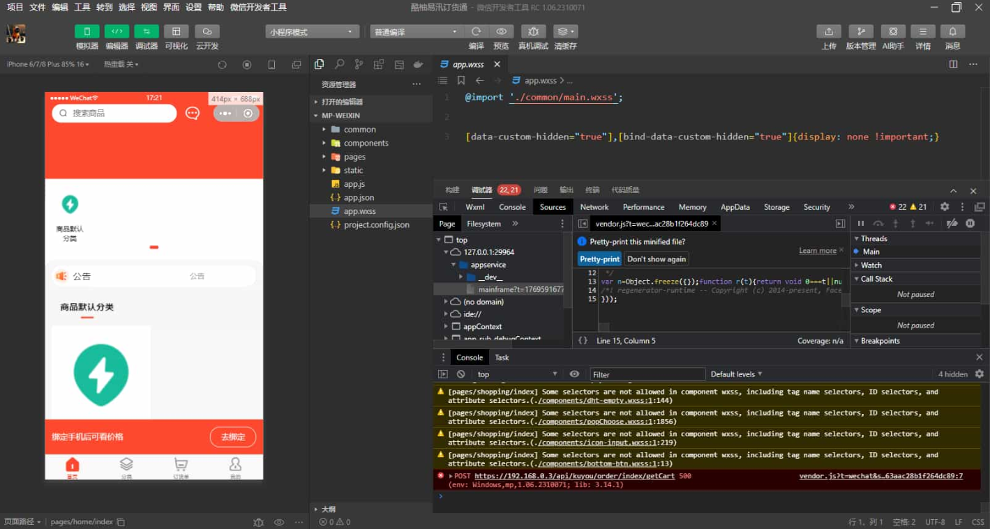Open 版本管理 version control icon
Viewport: 990px width, 529px height.
[860, 32]
